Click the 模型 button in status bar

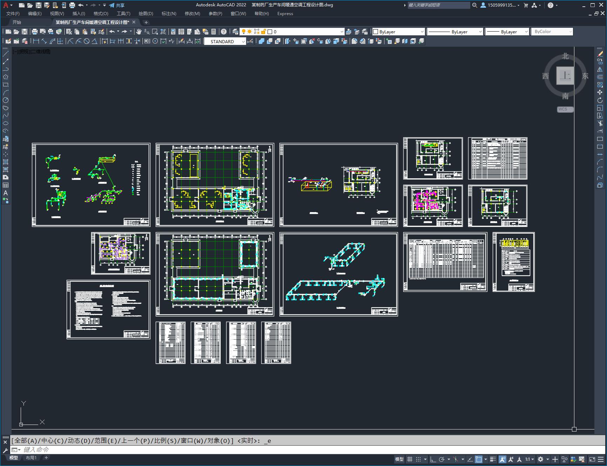click(x=399, y=459)
